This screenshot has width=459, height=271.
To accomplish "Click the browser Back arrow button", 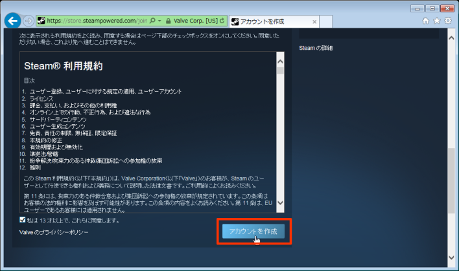I will [12, 21].
